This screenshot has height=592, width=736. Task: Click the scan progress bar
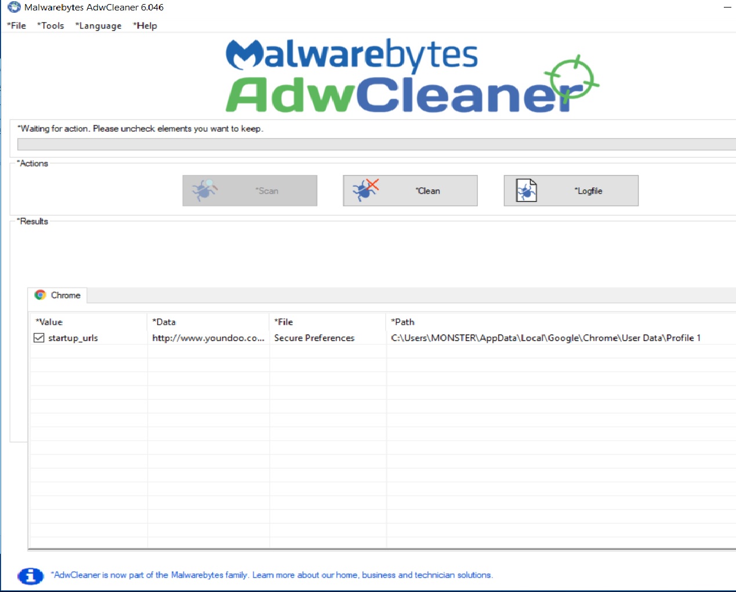coord(376,144)
